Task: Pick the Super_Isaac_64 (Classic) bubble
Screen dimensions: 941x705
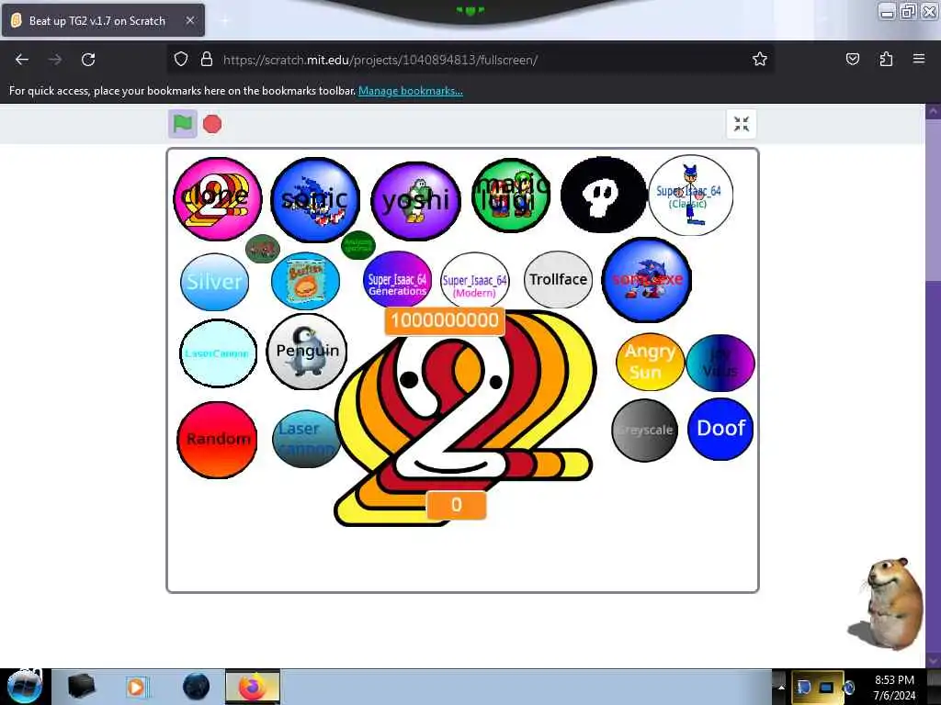Action: coord(691,196)
